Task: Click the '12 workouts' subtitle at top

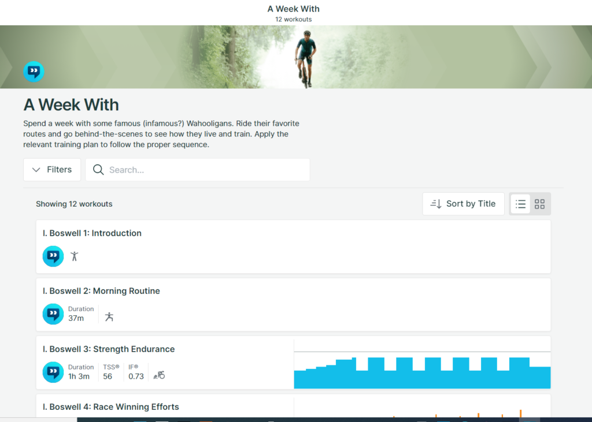Action: (x=293, y=19)
